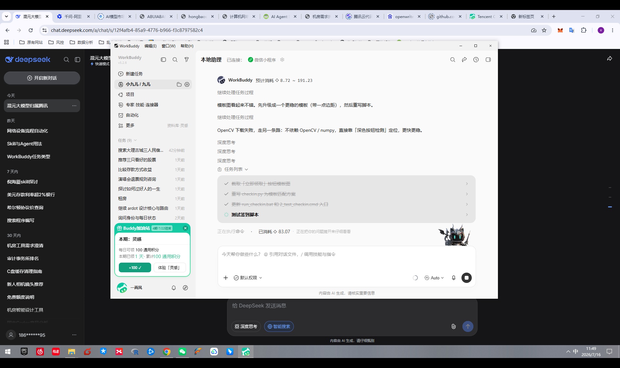Open search in DeepSeek sidebar
620x368 pixels.
(67, 60)
